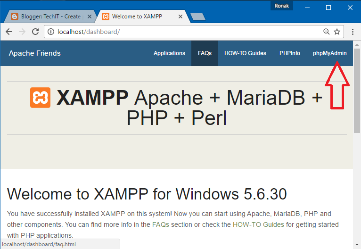Close the Blogger TechIT tab
The width and height of the screenshot is (361, 249).
coord(90,17)
